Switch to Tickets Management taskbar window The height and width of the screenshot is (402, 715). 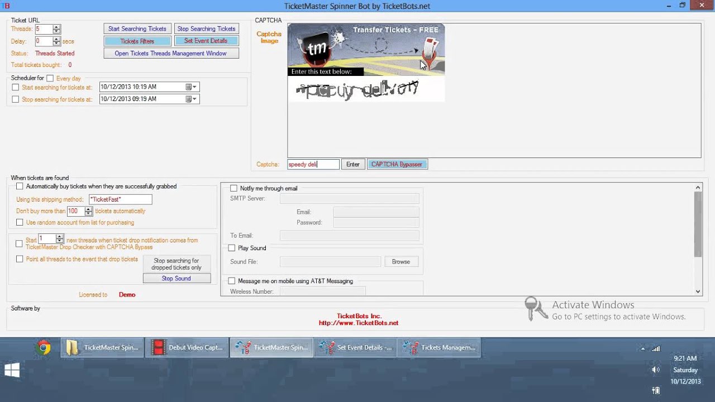(440, 347)
